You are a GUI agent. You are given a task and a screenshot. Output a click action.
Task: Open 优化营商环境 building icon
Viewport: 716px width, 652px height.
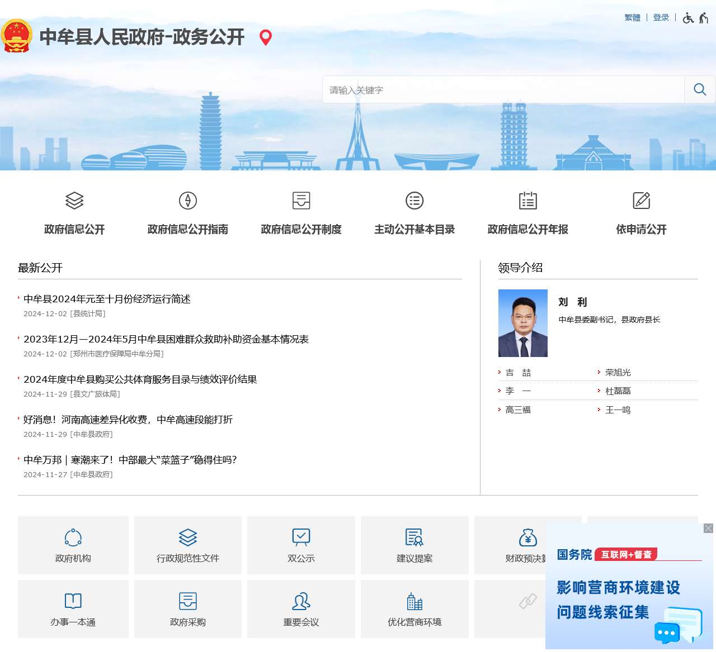pyautogui.click(x=414, y=601)
